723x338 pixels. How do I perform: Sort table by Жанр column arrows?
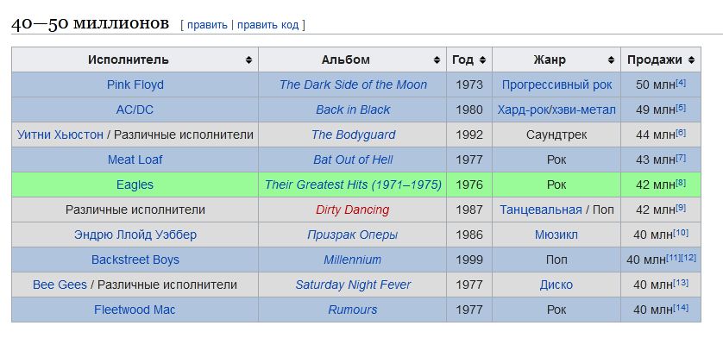coord(611,60)
